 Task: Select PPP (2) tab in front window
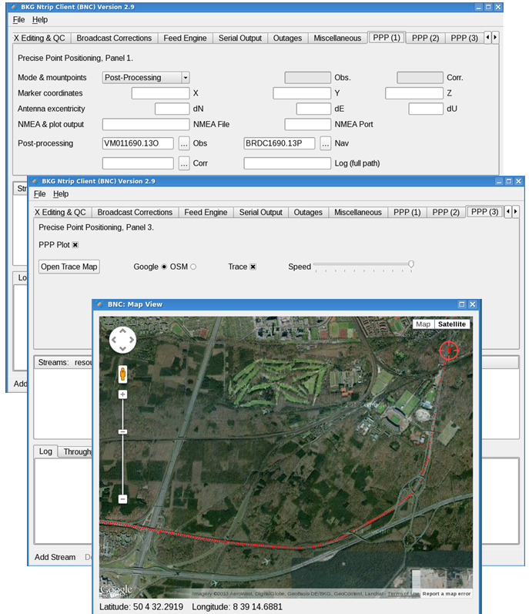coord(446,212)
